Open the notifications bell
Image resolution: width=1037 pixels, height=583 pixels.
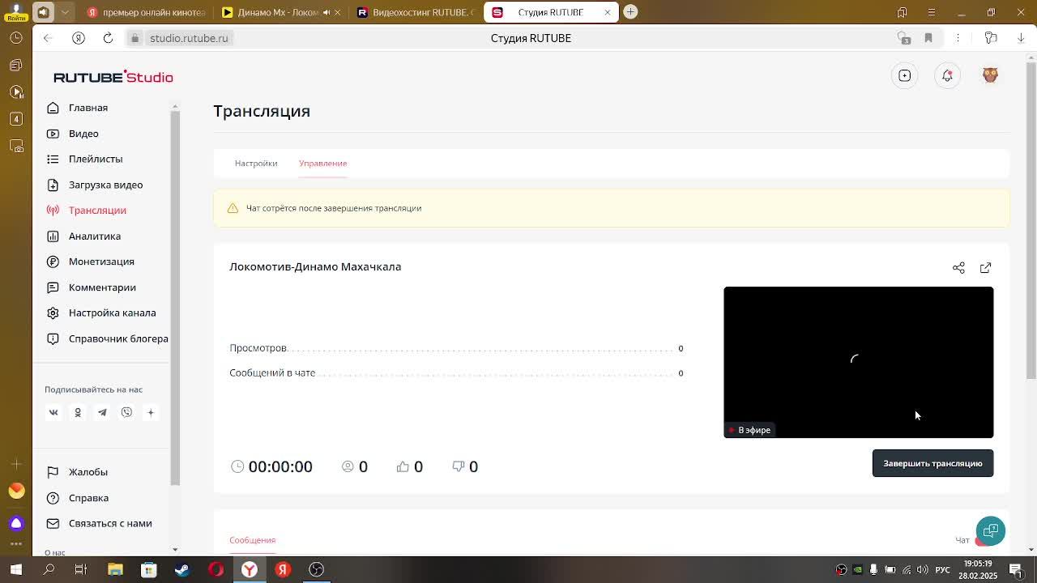pos(947,75)
